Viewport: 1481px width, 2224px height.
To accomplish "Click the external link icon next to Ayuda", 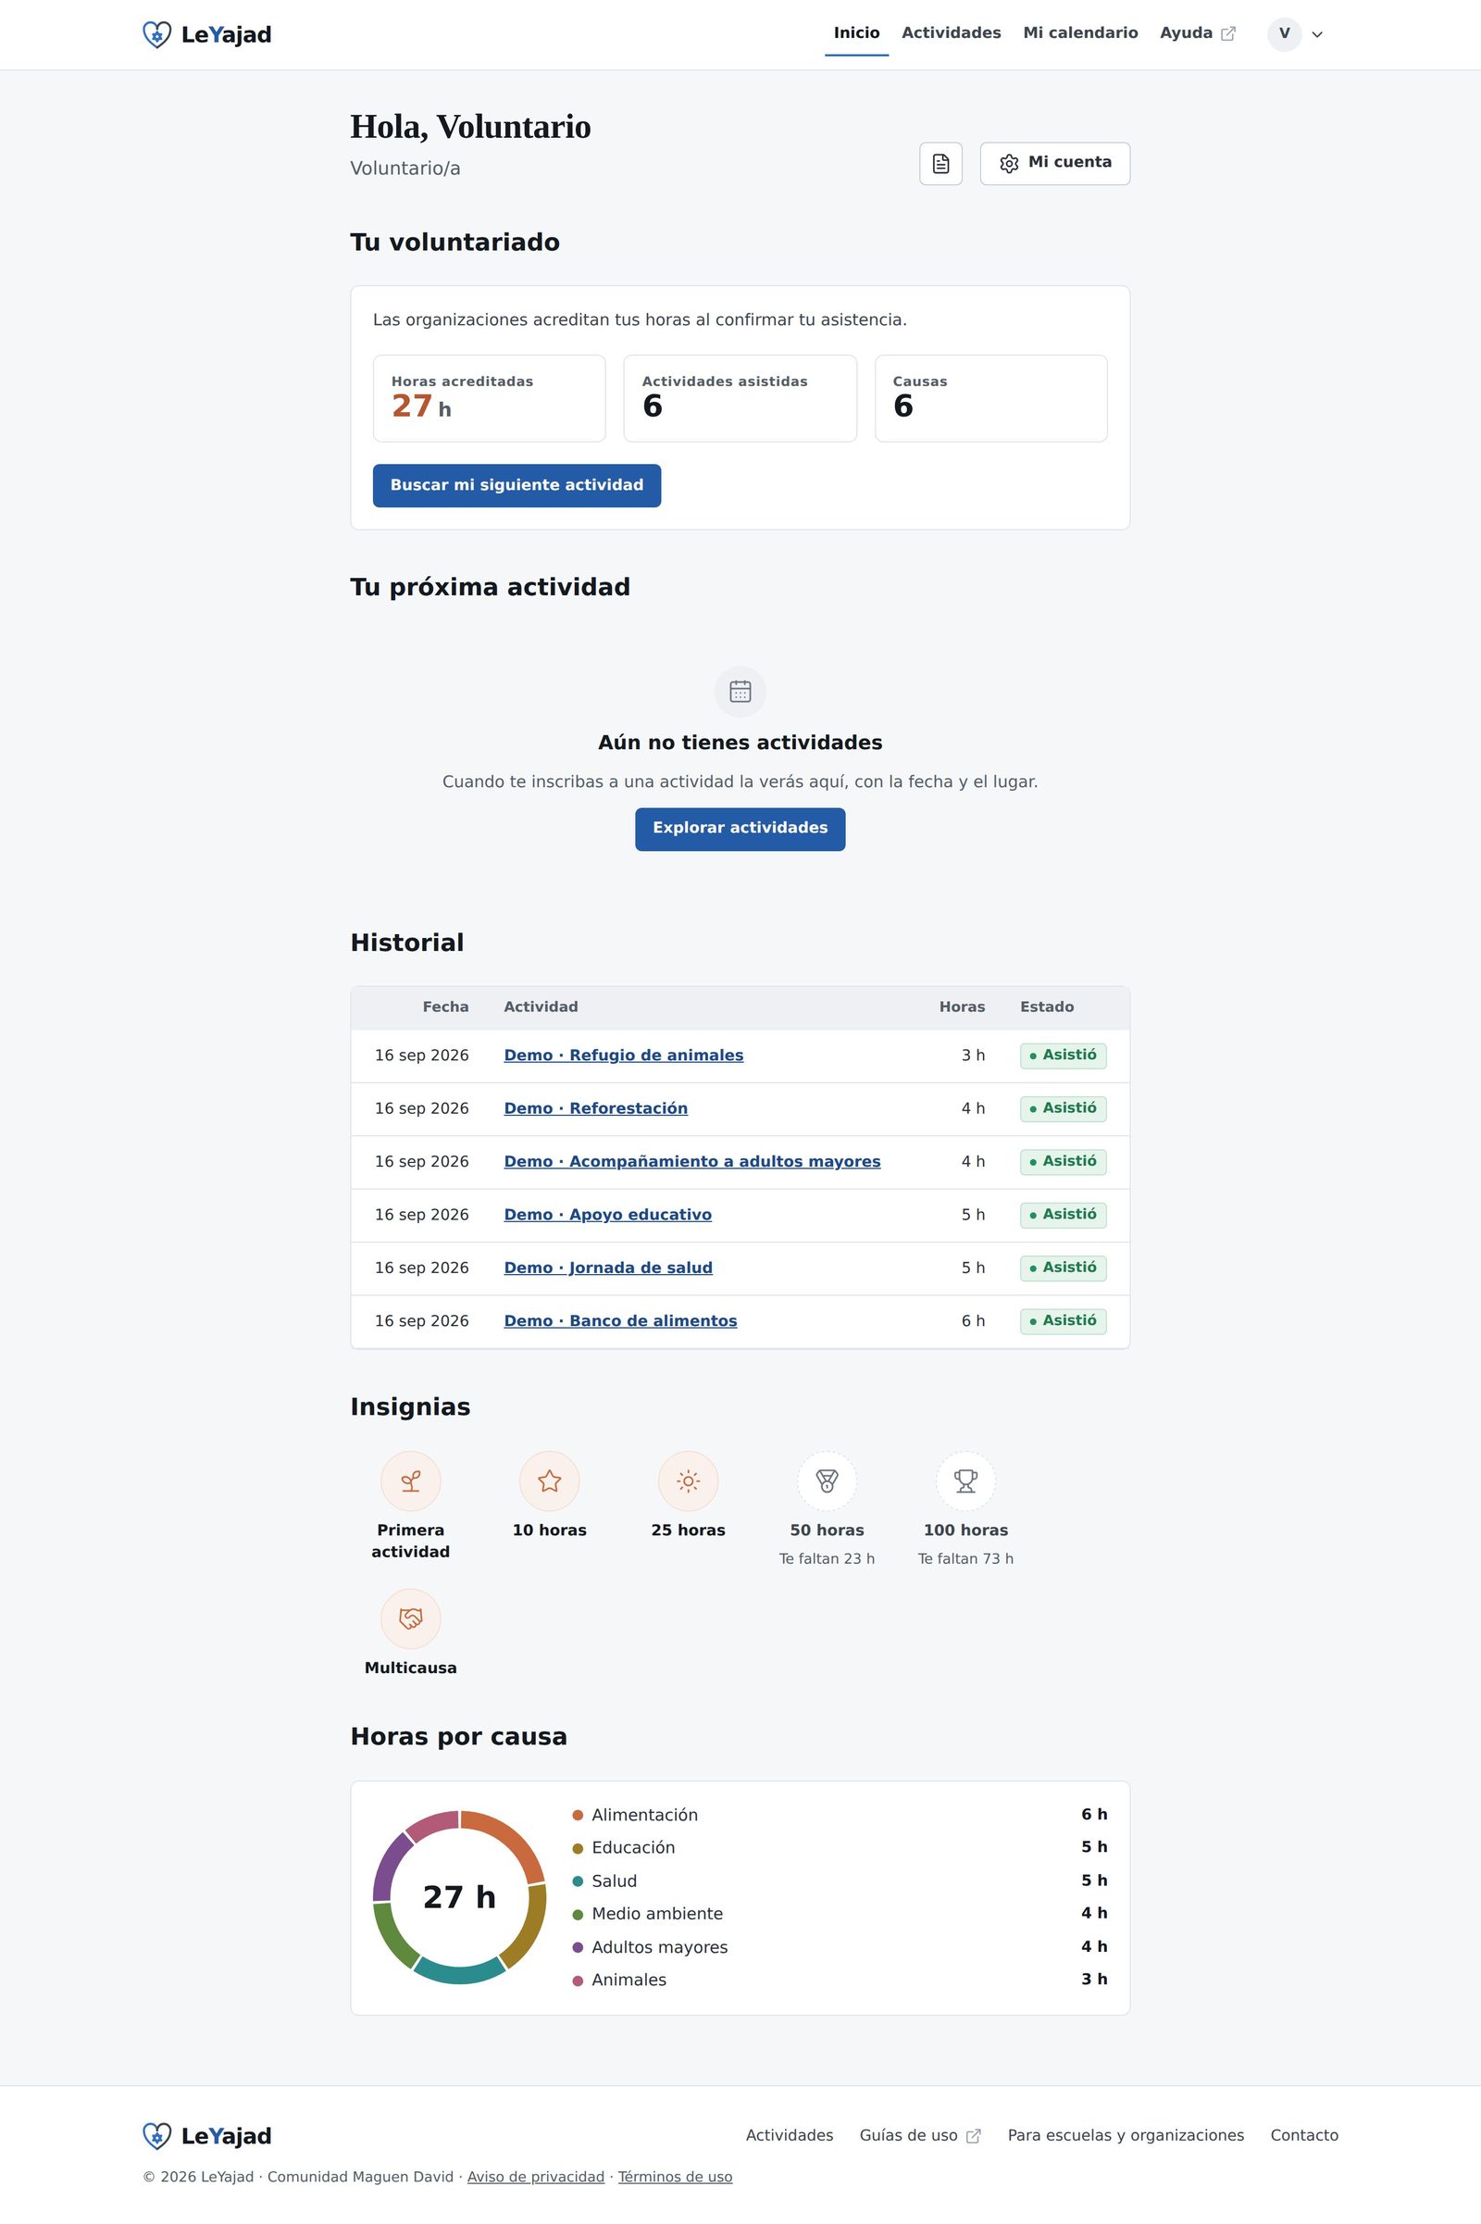I will pos(1228,34).
